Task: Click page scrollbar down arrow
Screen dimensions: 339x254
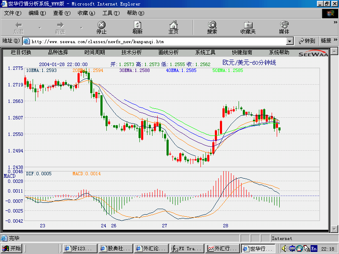Action: pos(334,229)
